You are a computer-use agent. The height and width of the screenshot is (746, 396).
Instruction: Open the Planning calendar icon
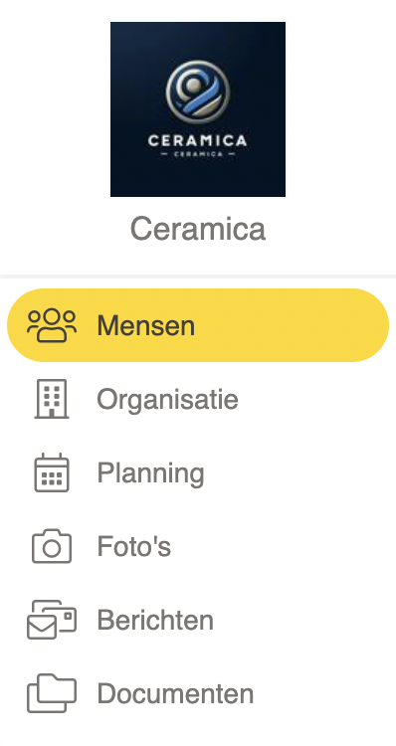coord(52,472)
